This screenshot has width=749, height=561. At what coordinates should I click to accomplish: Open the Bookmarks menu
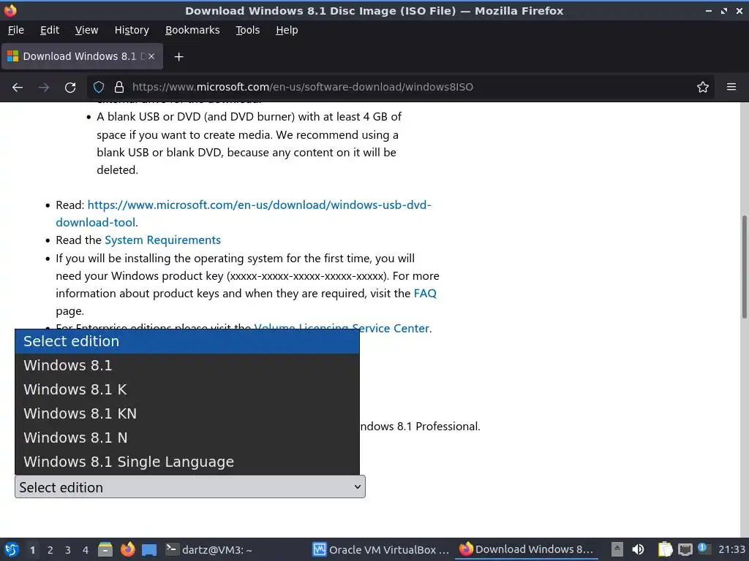192,30
